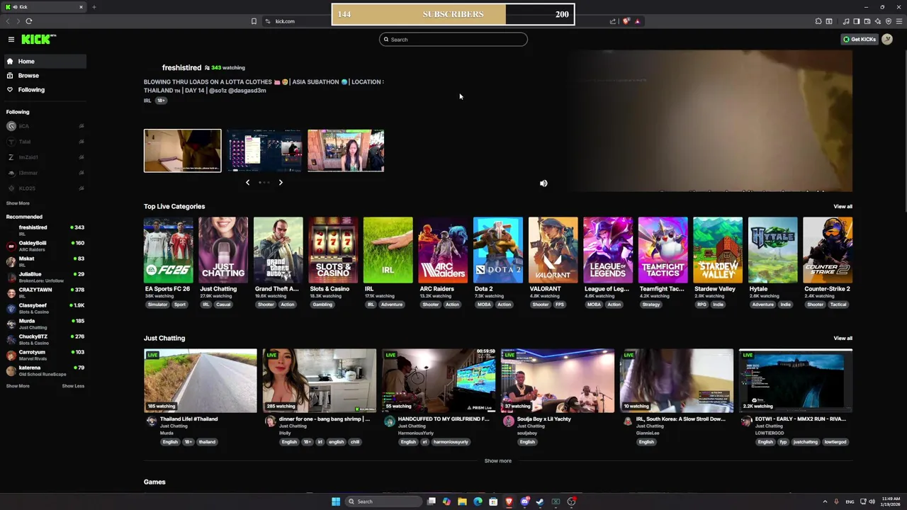Select Following in Kick sidebar
The width and height of the screenshot is (907, 510).
[44, 90]
